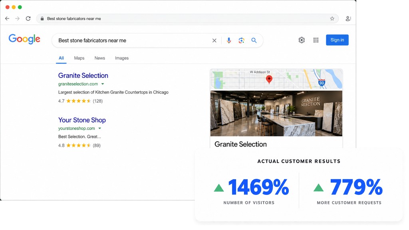Reload the page with refresh icon
The width and height of the screenshot is (409, 230).
pos(28,18)
